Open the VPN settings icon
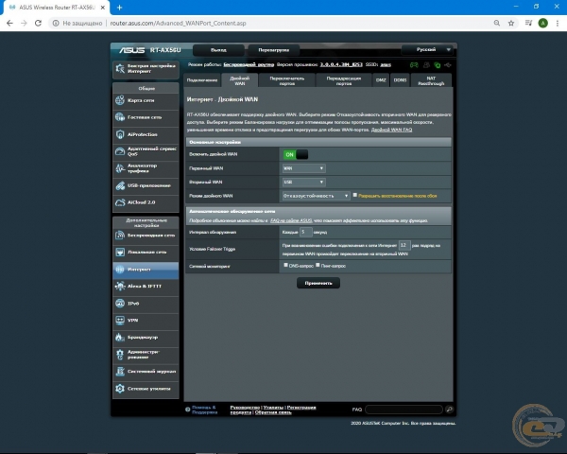Image resolution: width=567 pixels, height=454 pixels. [120, 320]
